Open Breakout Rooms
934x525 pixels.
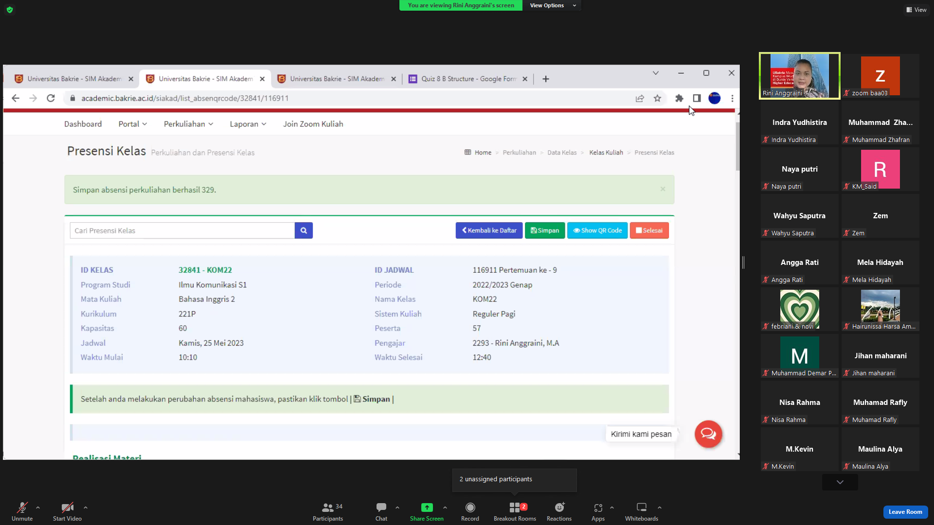pos(515,511)
